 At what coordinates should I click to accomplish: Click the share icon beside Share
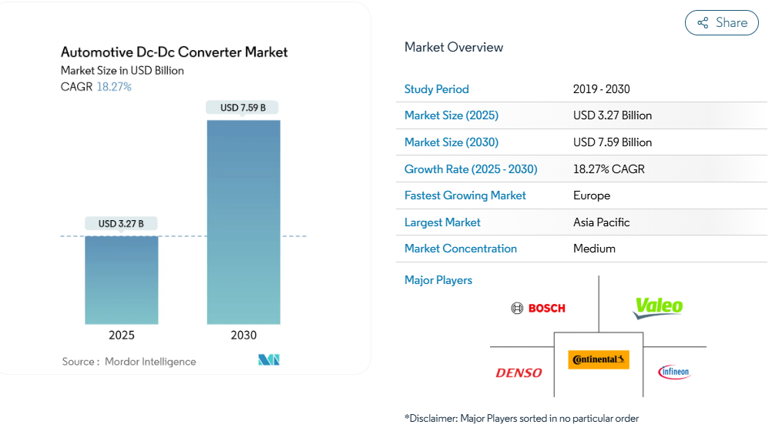point(703,23)
